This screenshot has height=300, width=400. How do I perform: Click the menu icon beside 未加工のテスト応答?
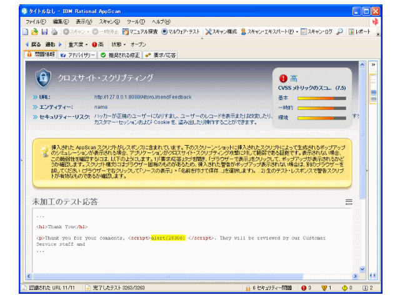tap(349, 201)
